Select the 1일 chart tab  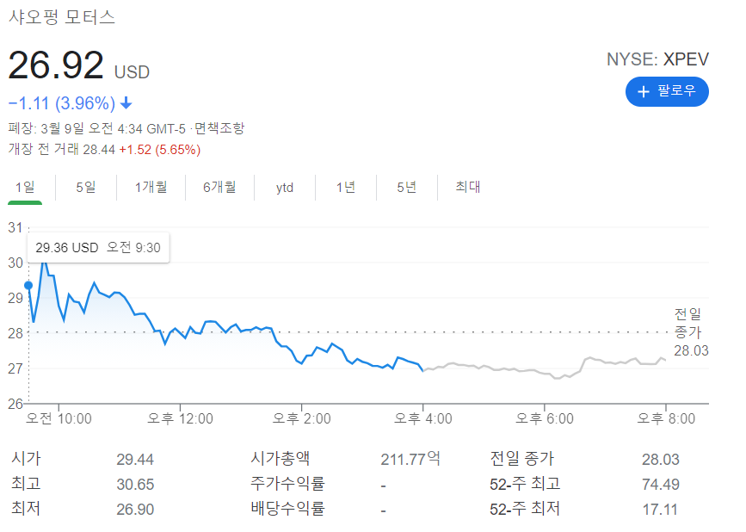pos(25,187)
